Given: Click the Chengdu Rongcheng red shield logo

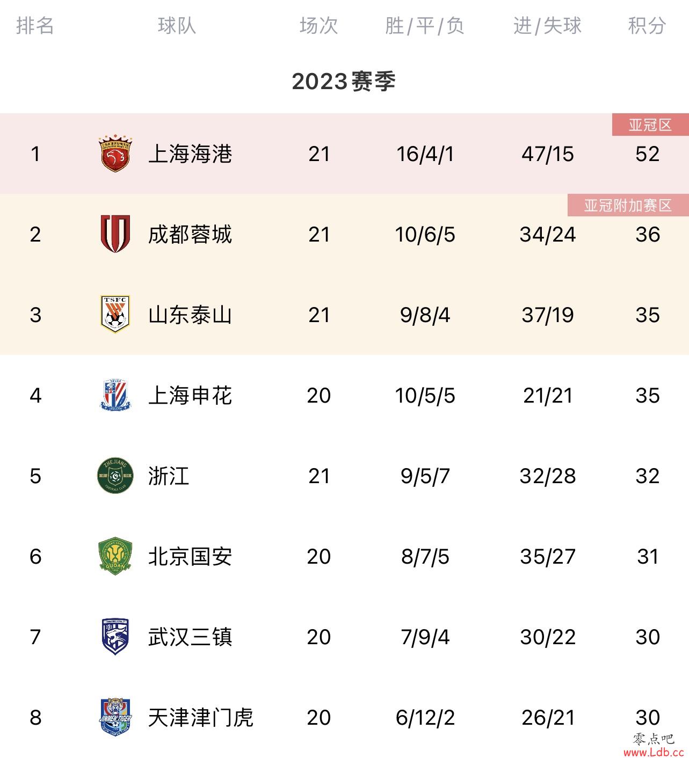Looking at the screenshot, I should click(x=115, y=234).
